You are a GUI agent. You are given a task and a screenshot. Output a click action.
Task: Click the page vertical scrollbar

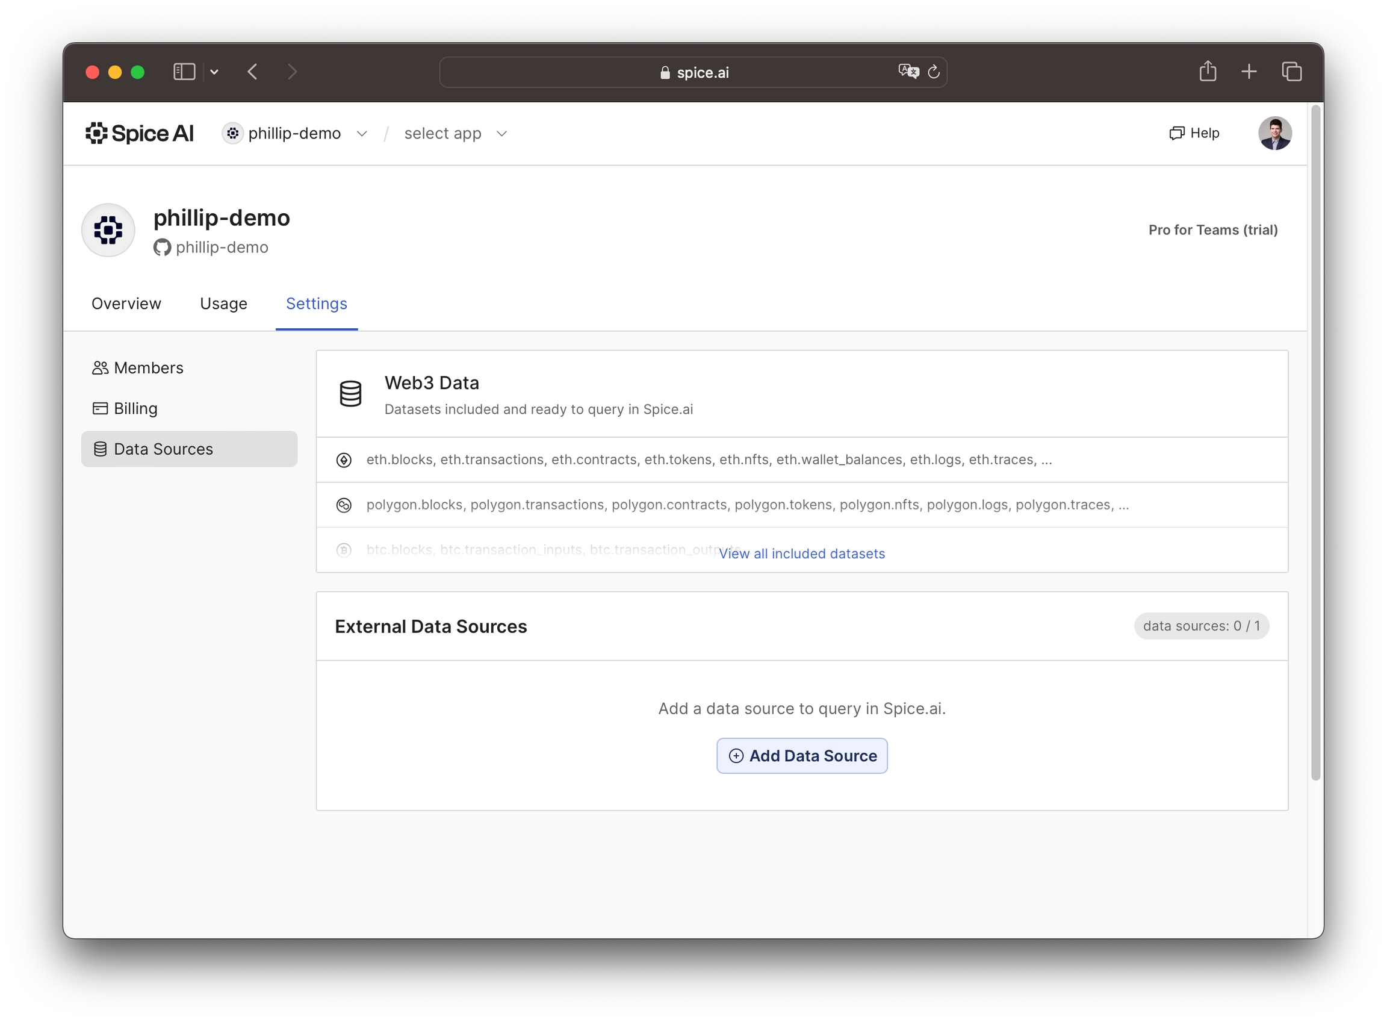click(x=1316, y=443)
